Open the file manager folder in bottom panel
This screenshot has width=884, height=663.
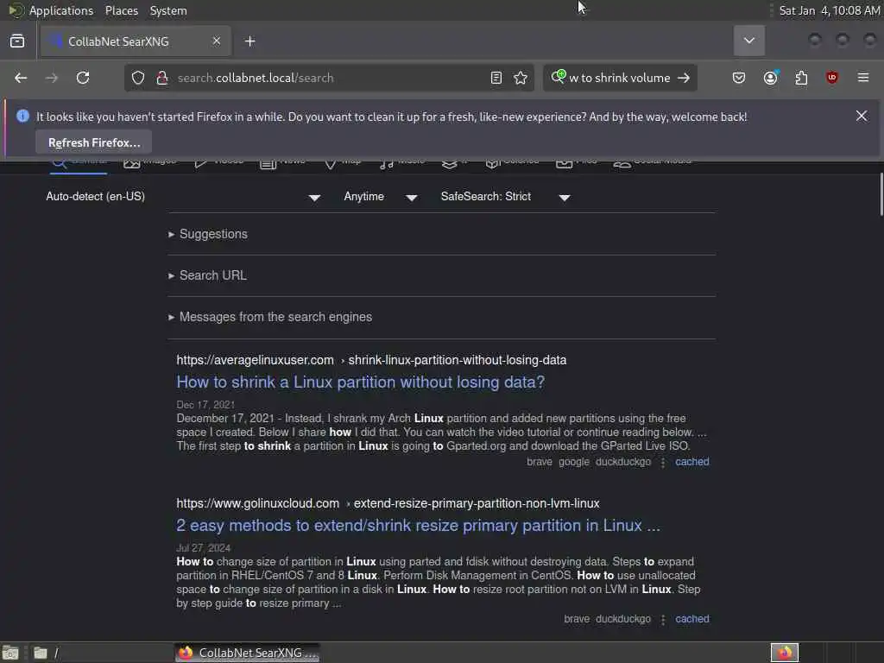[41, 653]
